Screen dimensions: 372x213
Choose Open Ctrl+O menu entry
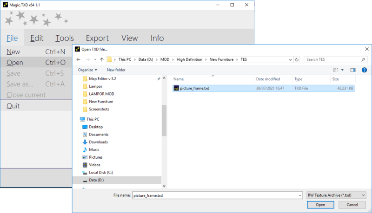pos(36,63)
